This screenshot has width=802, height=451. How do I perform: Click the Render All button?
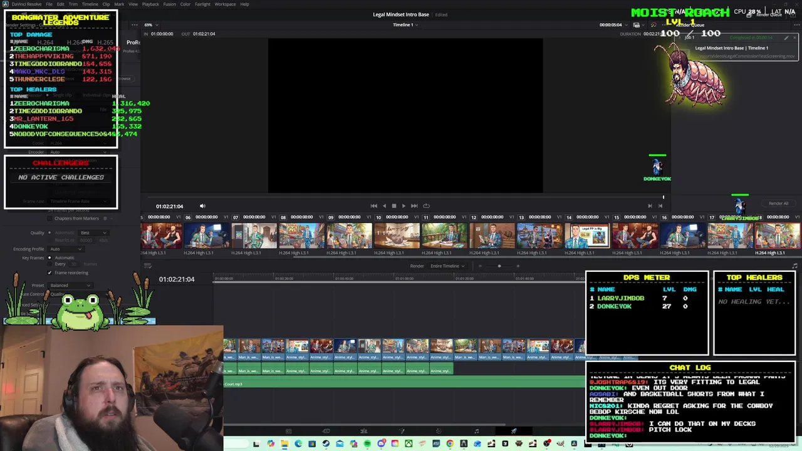[x=778, y=204]
